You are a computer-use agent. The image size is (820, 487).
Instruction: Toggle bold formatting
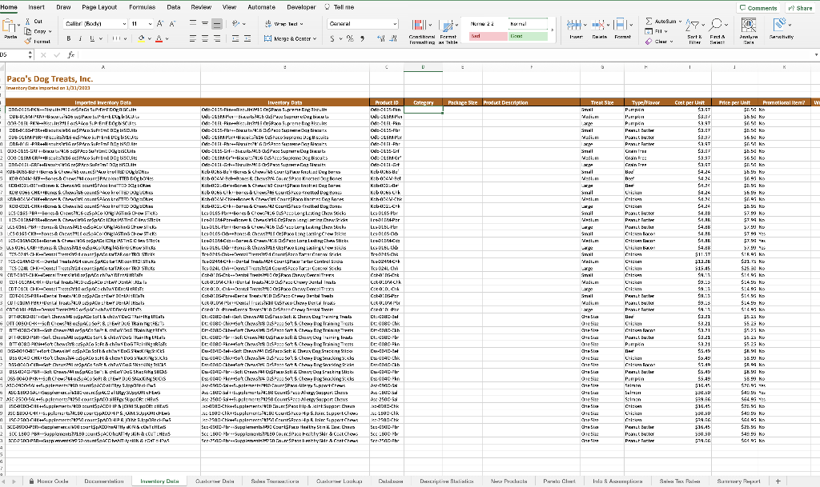click(x=68, y=38)
